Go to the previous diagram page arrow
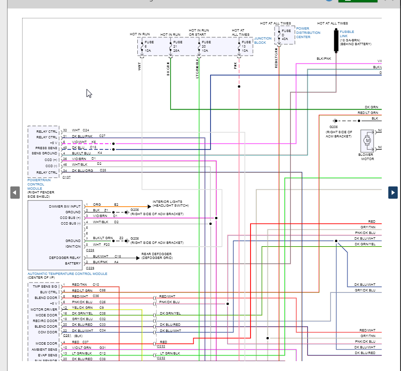This screenshot has width=401, height=371. pos(15,193)
